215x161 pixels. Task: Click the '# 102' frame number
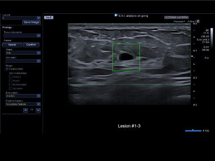(x=206, y=131)
